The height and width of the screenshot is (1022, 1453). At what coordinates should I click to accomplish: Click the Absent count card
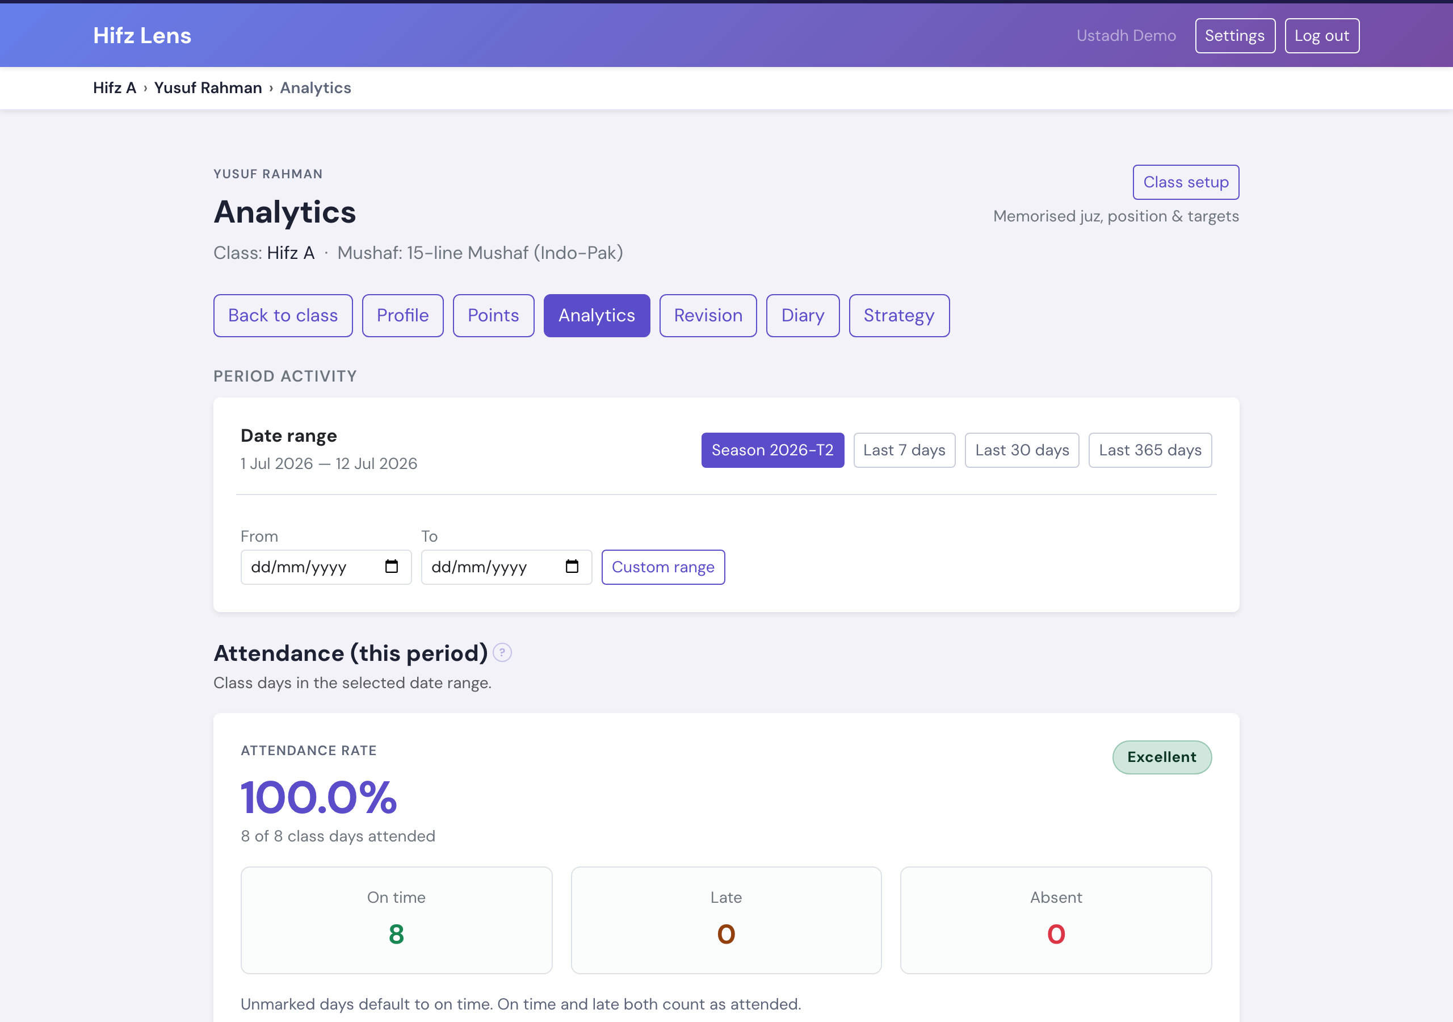[x=1056, y=920]
